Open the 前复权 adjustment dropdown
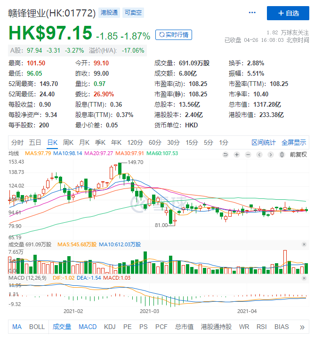The width and height of the screenshot is (314, 337). (x=298, y=155)
